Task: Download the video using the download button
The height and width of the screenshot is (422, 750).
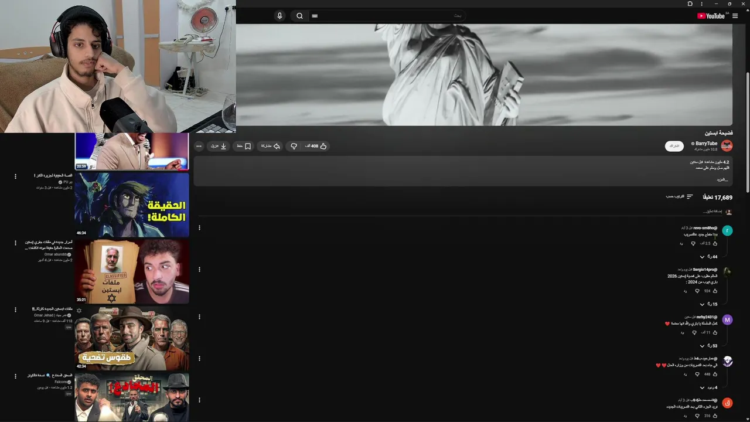Action: (219, 146)
